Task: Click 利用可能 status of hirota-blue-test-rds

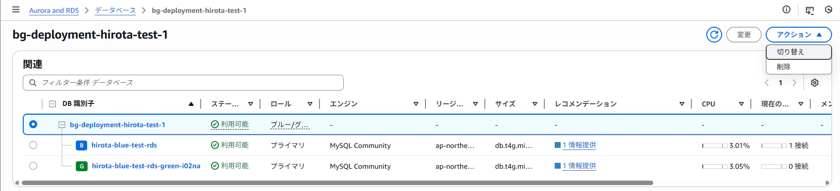Action: (x=235, y=145)
